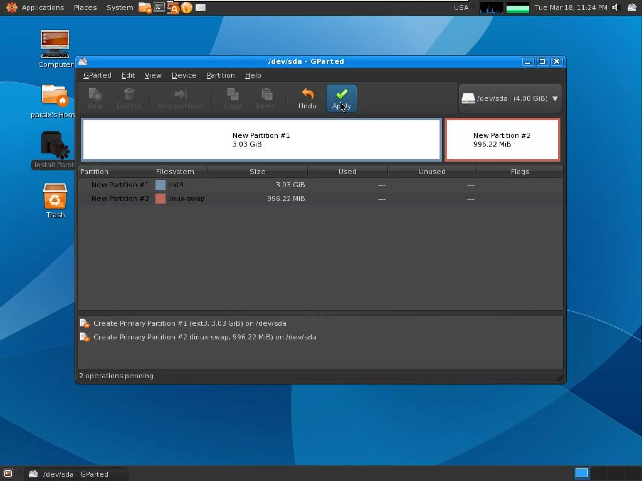Viewport: 642px width, 481px height.
Task: Click the Create Primary Partition #1 pending operation
Action: pyautogui.click(x=190, y=323)
